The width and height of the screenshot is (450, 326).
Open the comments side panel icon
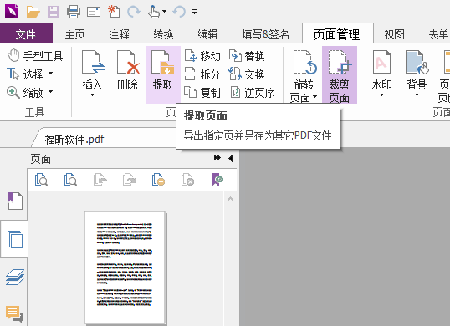pos(14,314)
